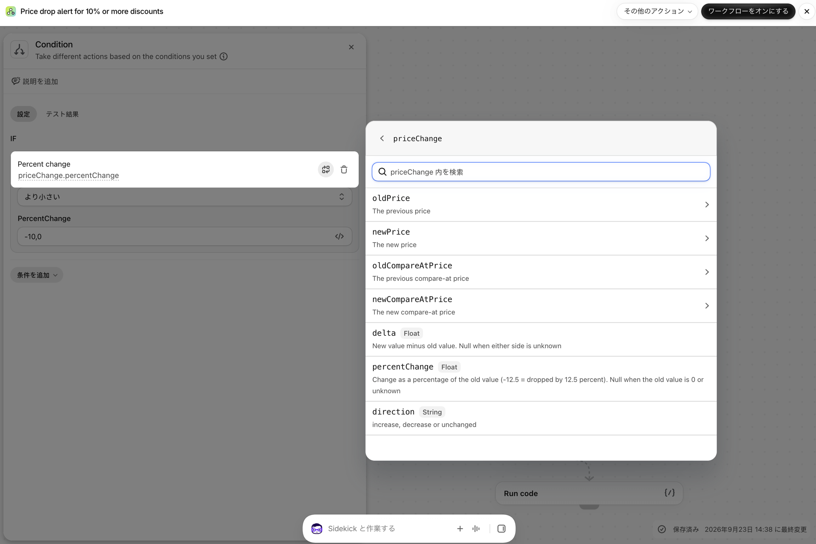Viewport: 816px width, 544px height.
Task: Open the 条件を追加 dropdown
Action: (x=37, y=275)
